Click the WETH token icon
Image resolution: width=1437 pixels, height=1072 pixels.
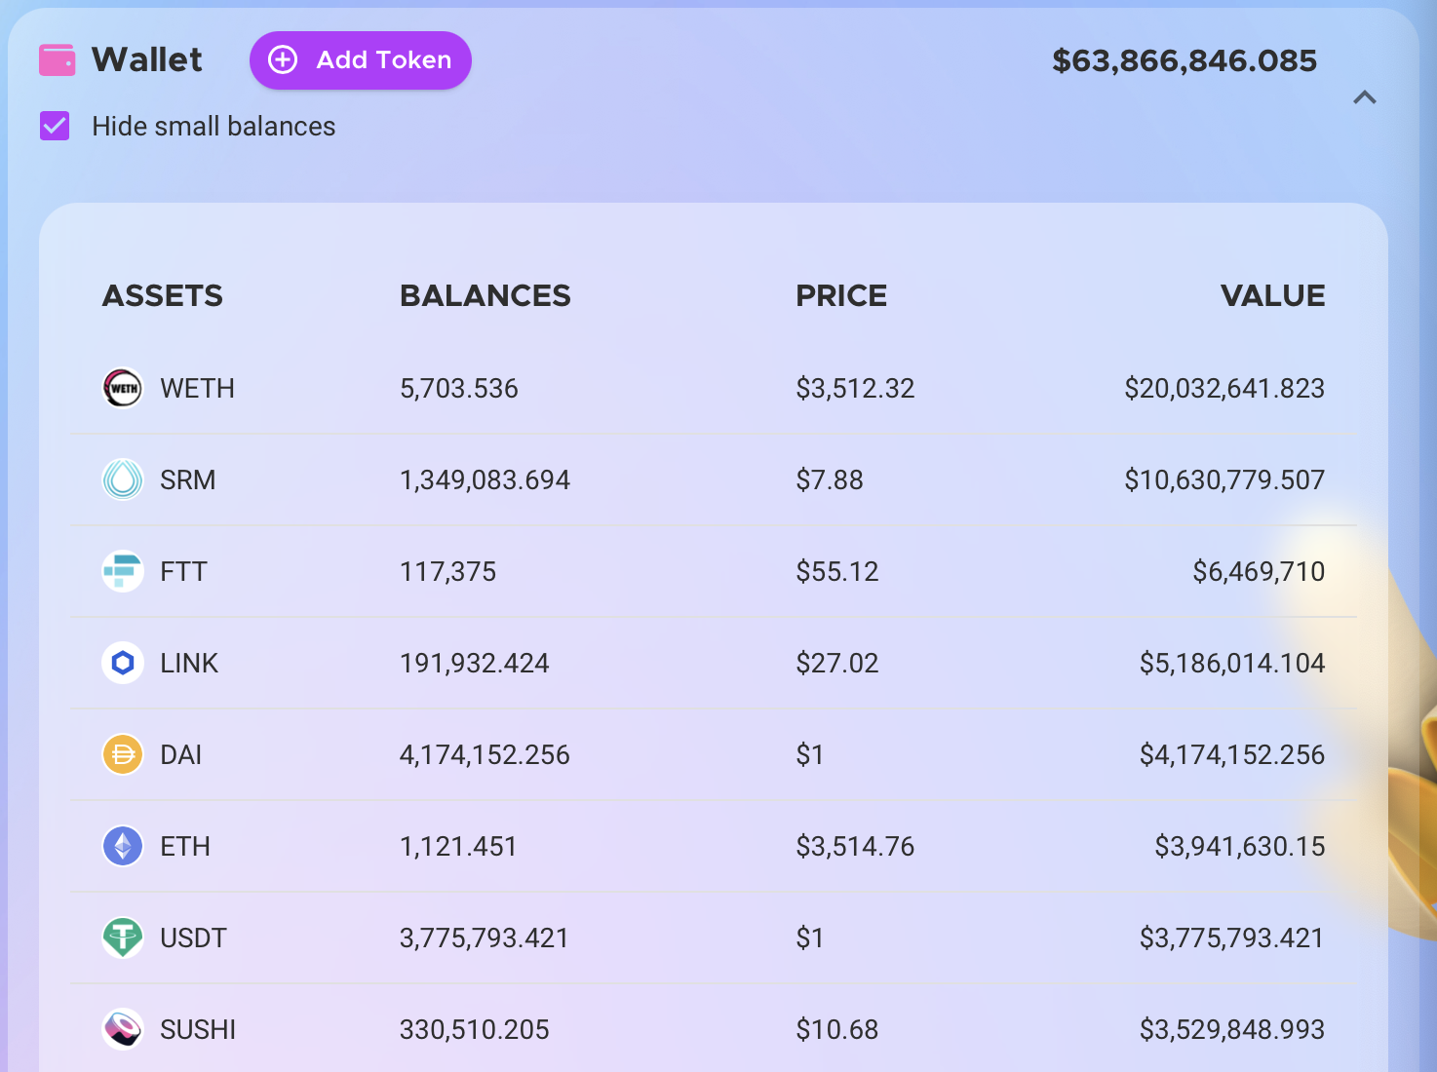(x=123, y=388)
